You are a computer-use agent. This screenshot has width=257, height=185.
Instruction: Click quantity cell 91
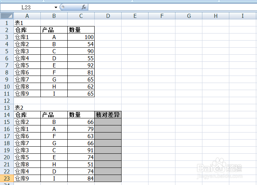click(x=81, y=150)
